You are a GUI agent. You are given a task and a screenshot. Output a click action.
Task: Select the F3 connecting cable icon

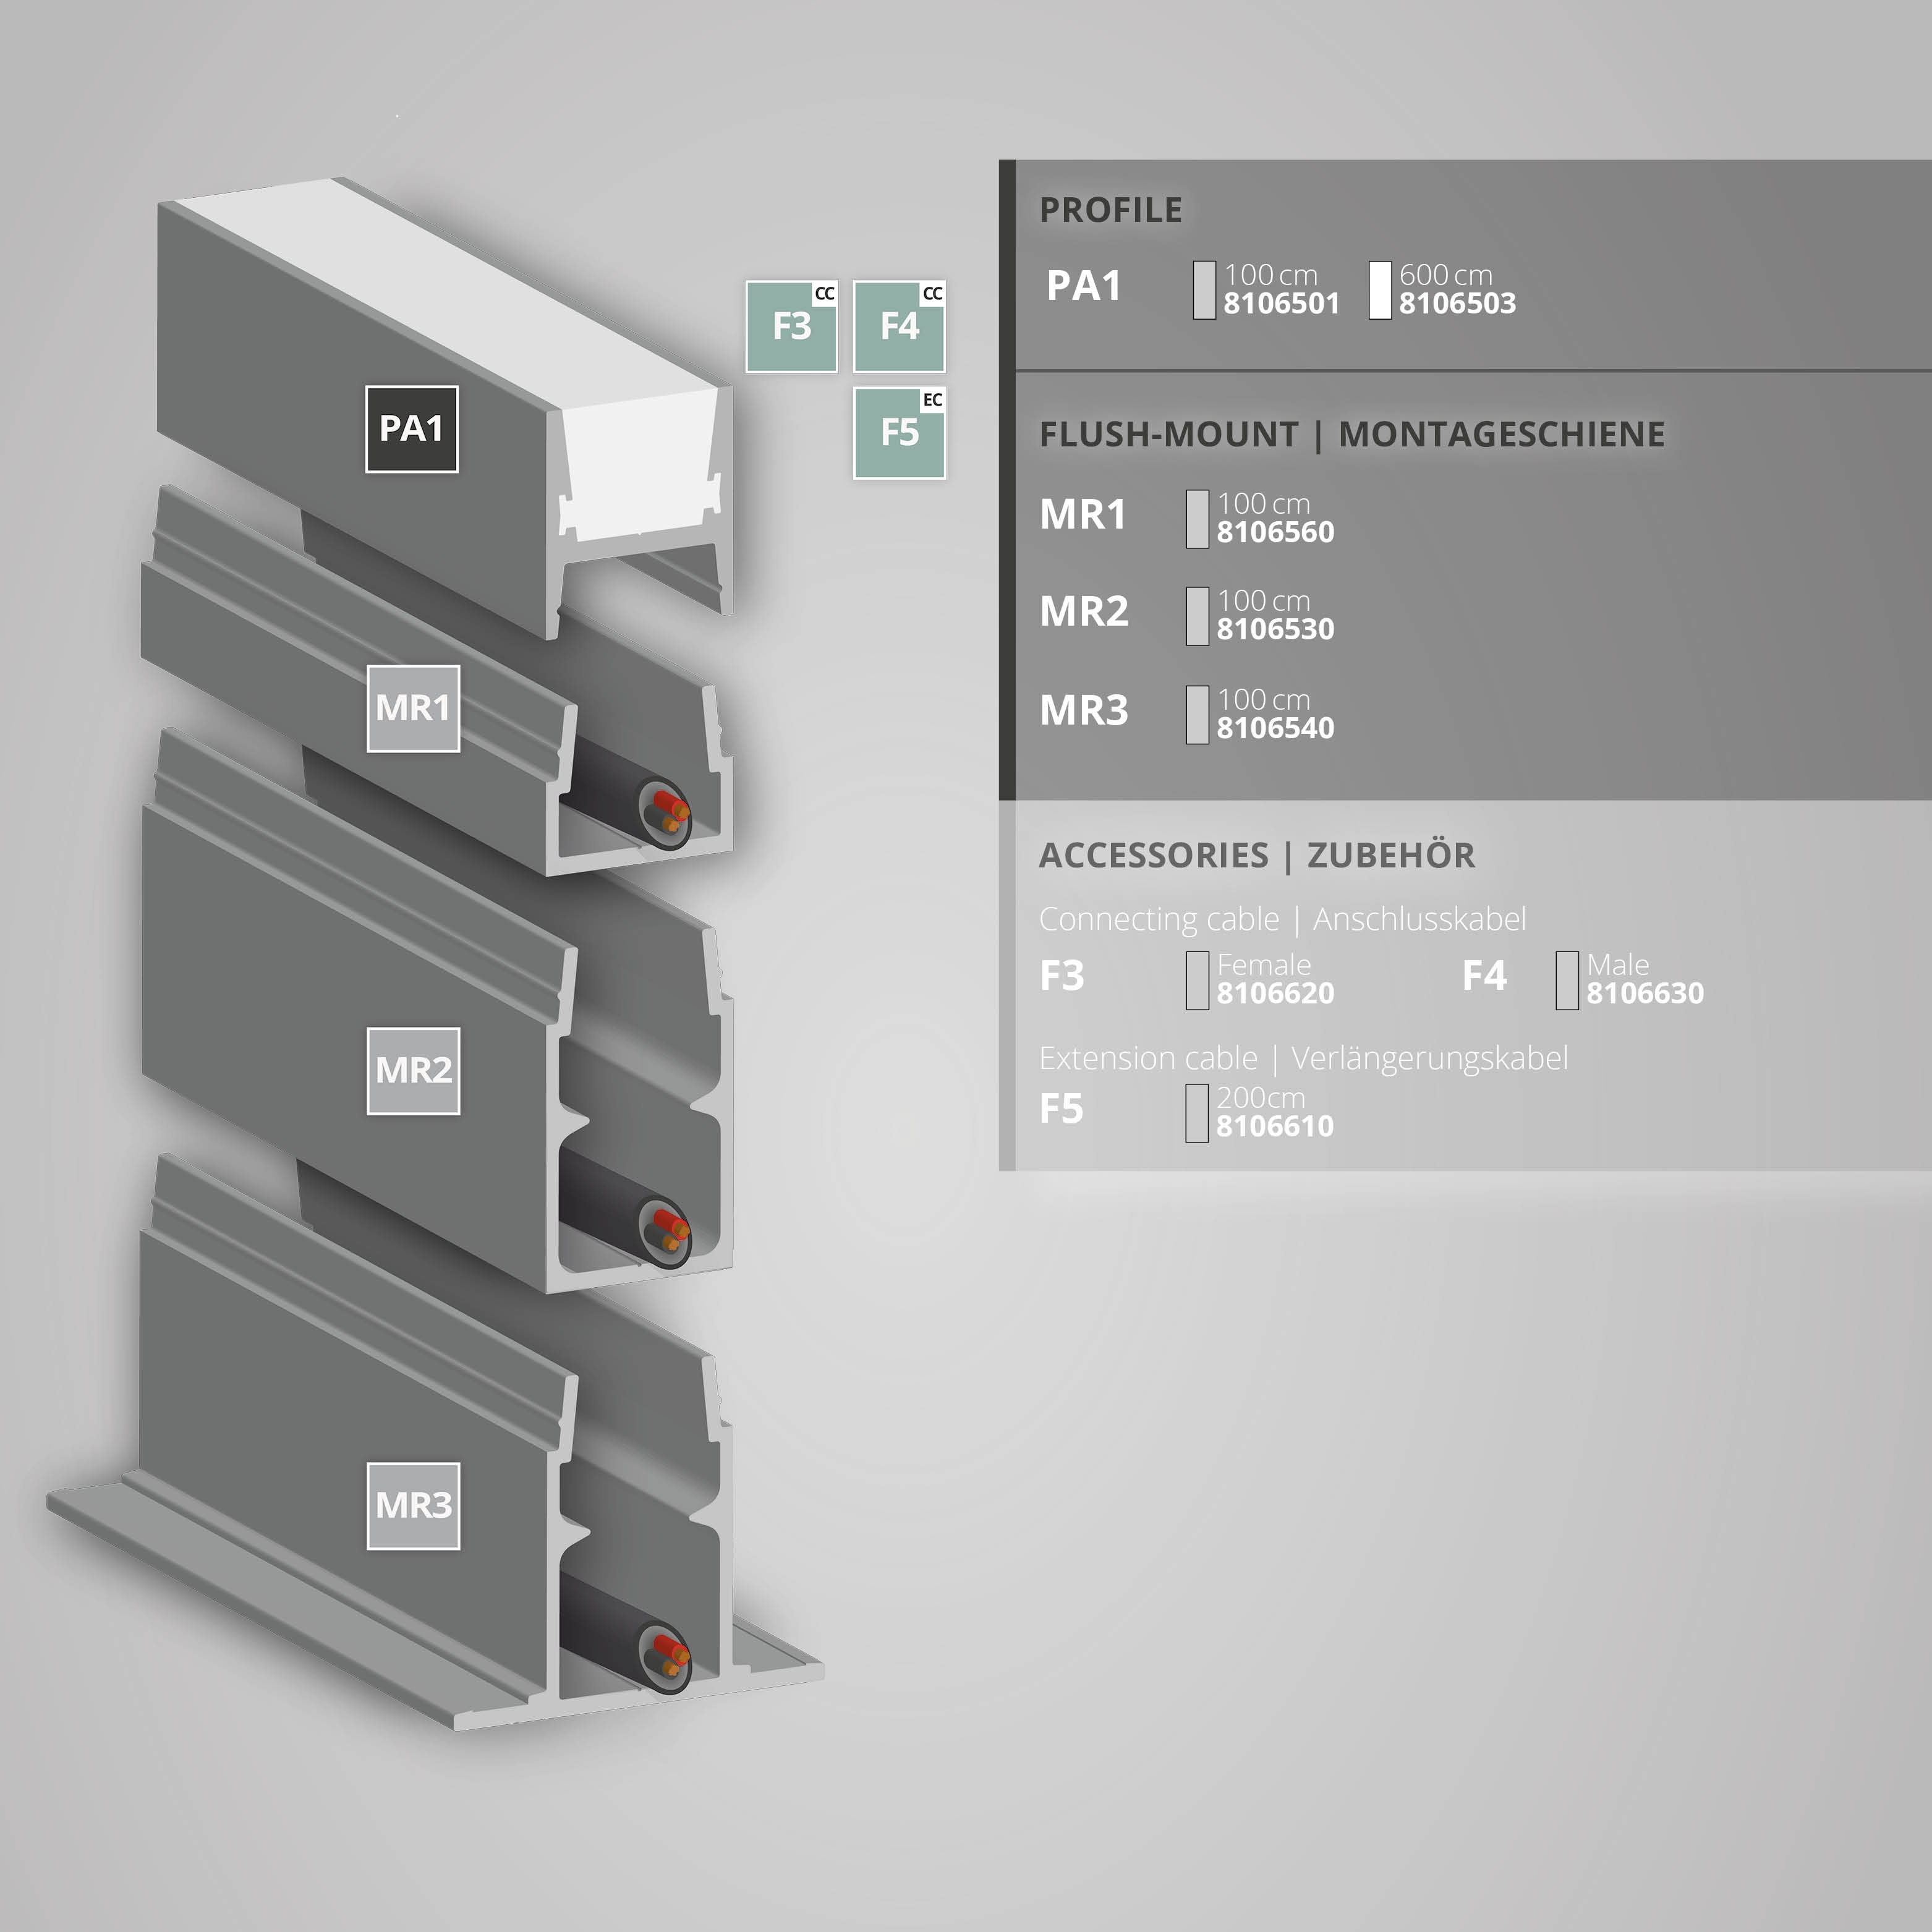point(791,326)
